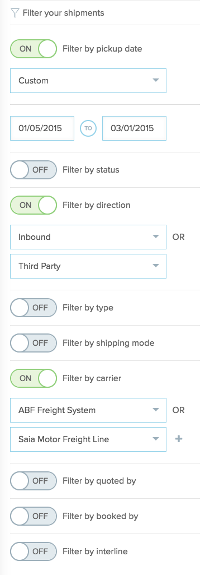The width and height of the screenshot is (205, 575).
Task: Expand the Third Party dropdown
Action: pos(88,266)
